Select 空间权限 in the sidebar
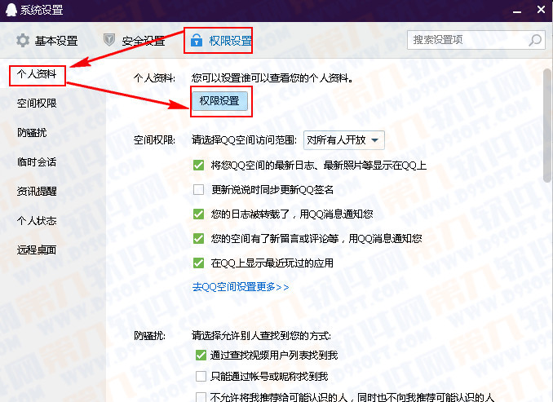553x402 pixels. (x=37, y=104)
